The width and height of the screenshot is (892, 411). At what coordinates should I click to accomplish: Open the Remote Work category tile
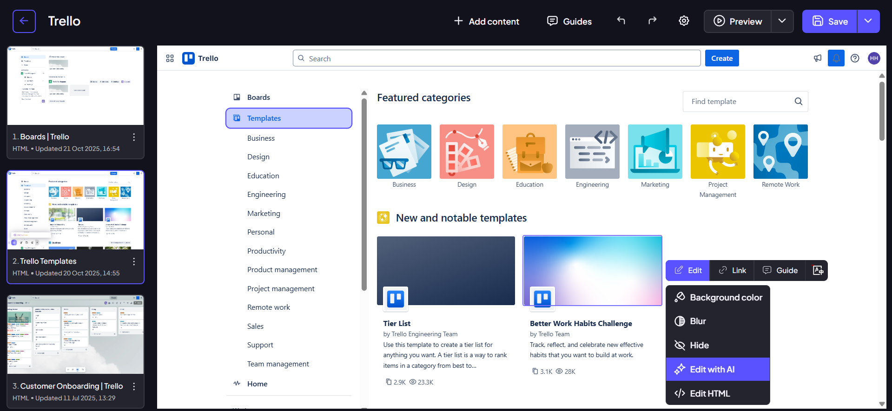(780, 151)
